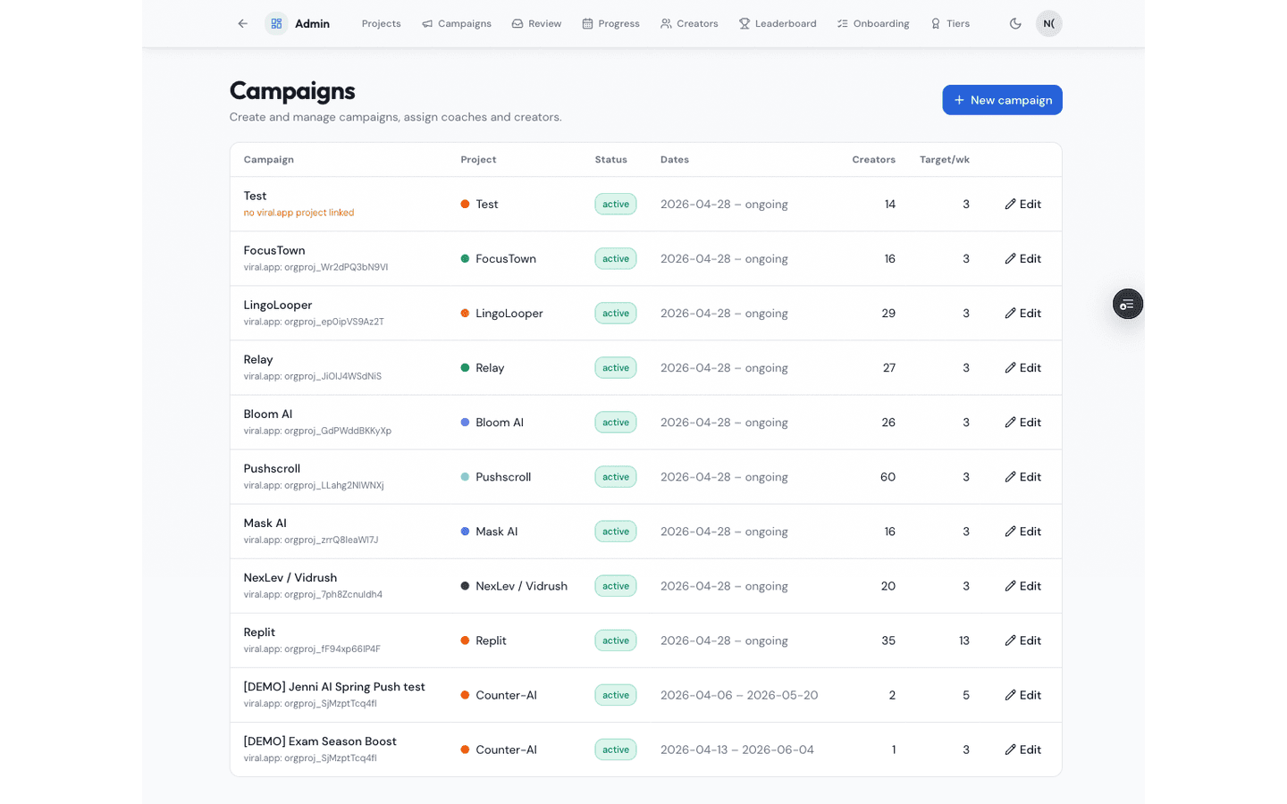Click the date range '2026-04-13 – 2026-06-04'

[737, 750]
